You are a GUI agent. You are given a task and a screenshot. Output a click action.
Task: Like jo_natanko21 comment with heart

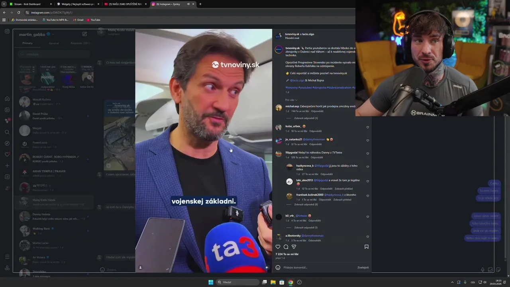(368, 141)
